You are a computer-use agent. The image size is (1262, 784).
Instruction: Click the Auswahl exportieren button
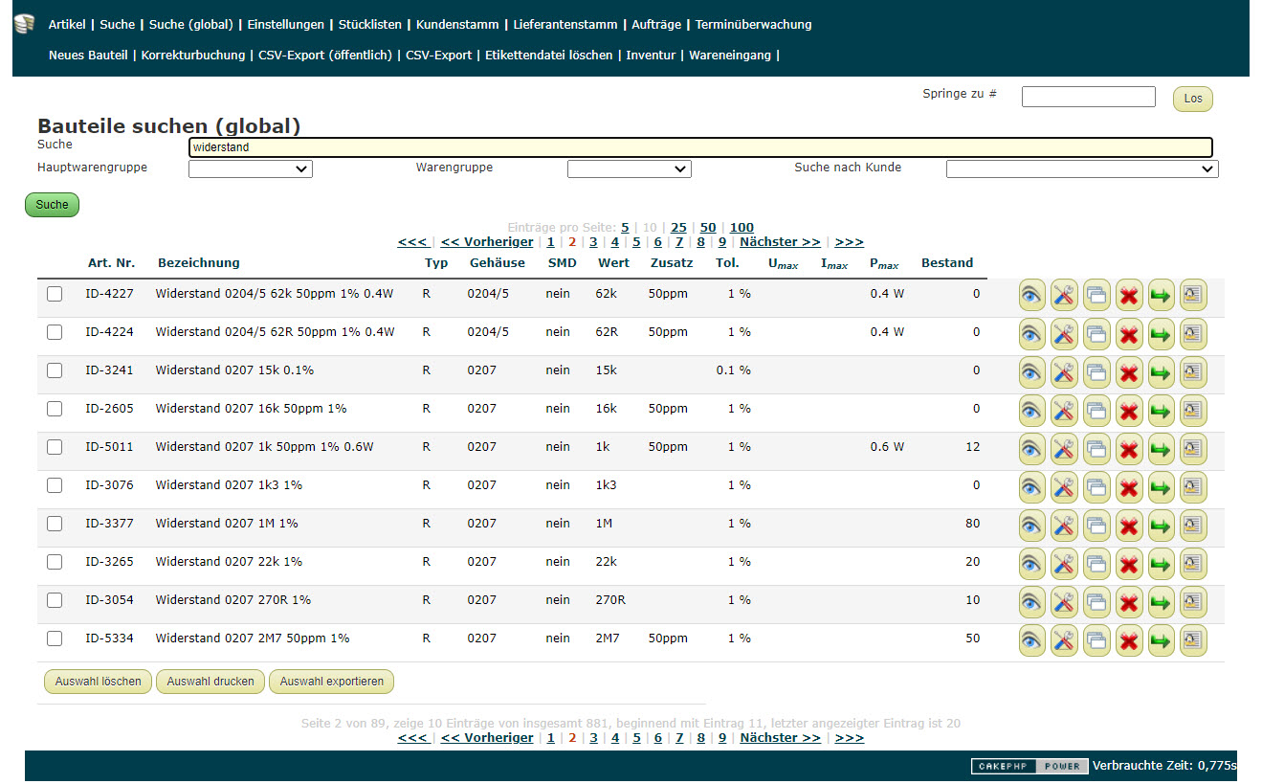pyautogui.click(x=331, y=682)
